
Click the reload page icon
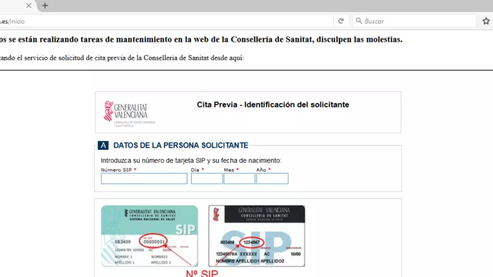tap(340, 21)
